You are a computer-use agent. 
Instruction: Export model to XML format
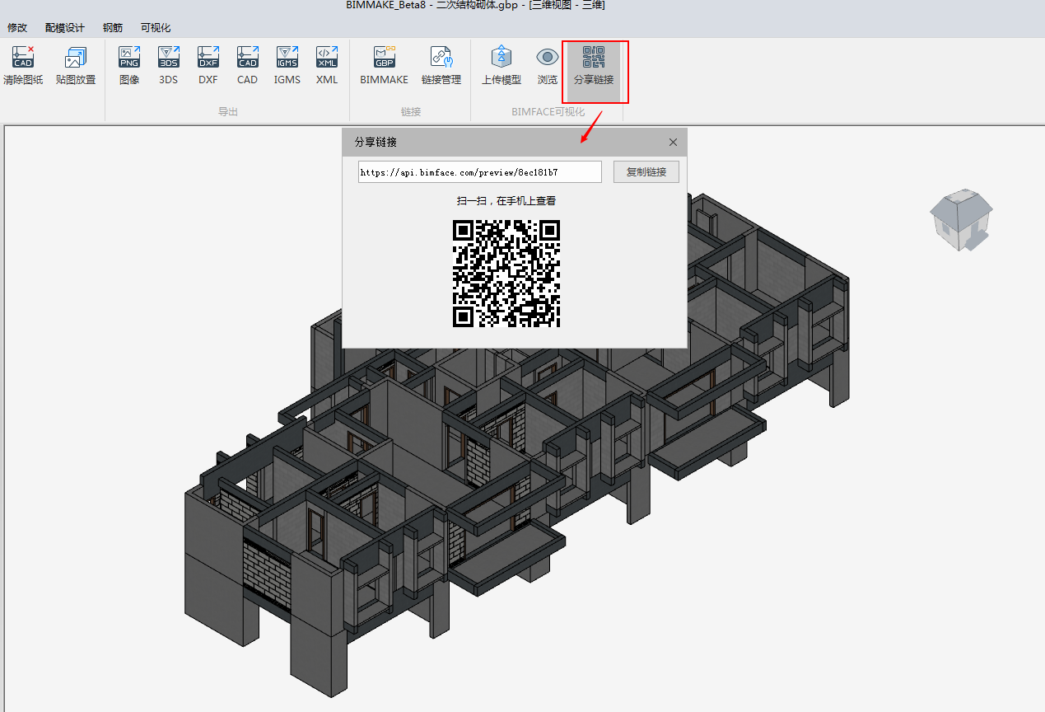click(327, 66)
